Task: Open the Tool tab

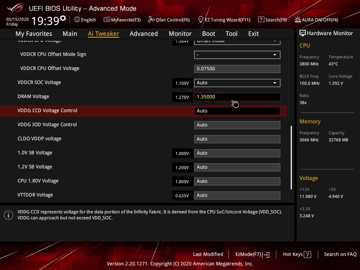Action: 231,34
